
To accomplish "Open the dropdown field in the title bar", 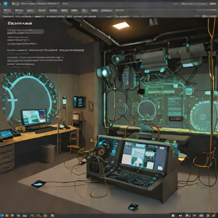I will tap(48, 4).
